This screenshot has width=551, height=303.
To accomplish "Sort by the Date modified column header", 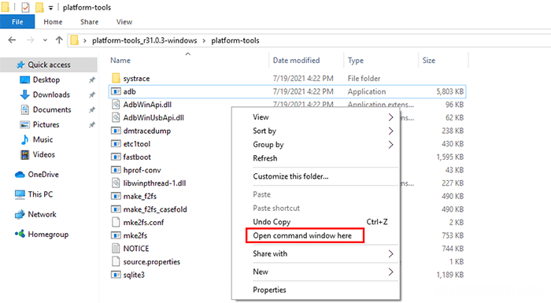I will click(x=296, y=60).
